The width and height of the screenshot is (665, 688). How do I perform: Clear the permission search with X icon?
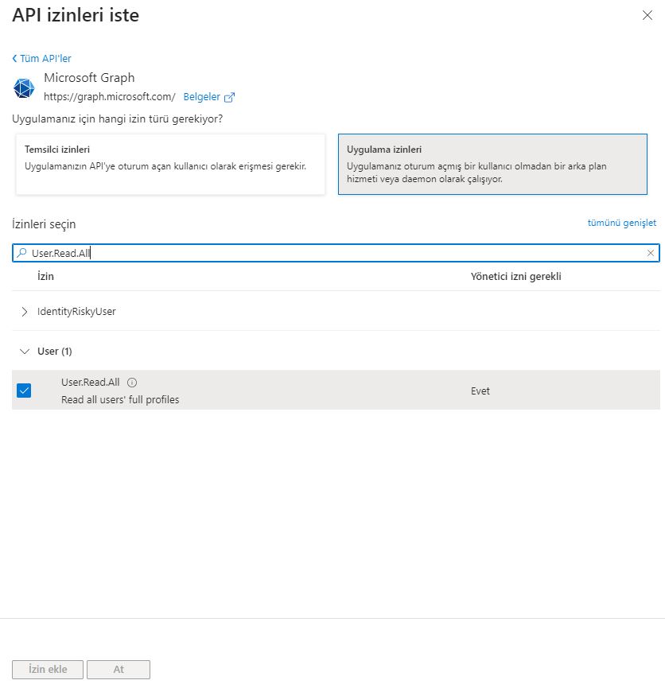[x=651, y=253]
